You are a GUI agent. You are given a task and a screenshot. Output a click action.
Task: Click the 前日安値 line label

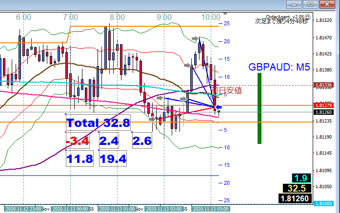click(227, 90)
